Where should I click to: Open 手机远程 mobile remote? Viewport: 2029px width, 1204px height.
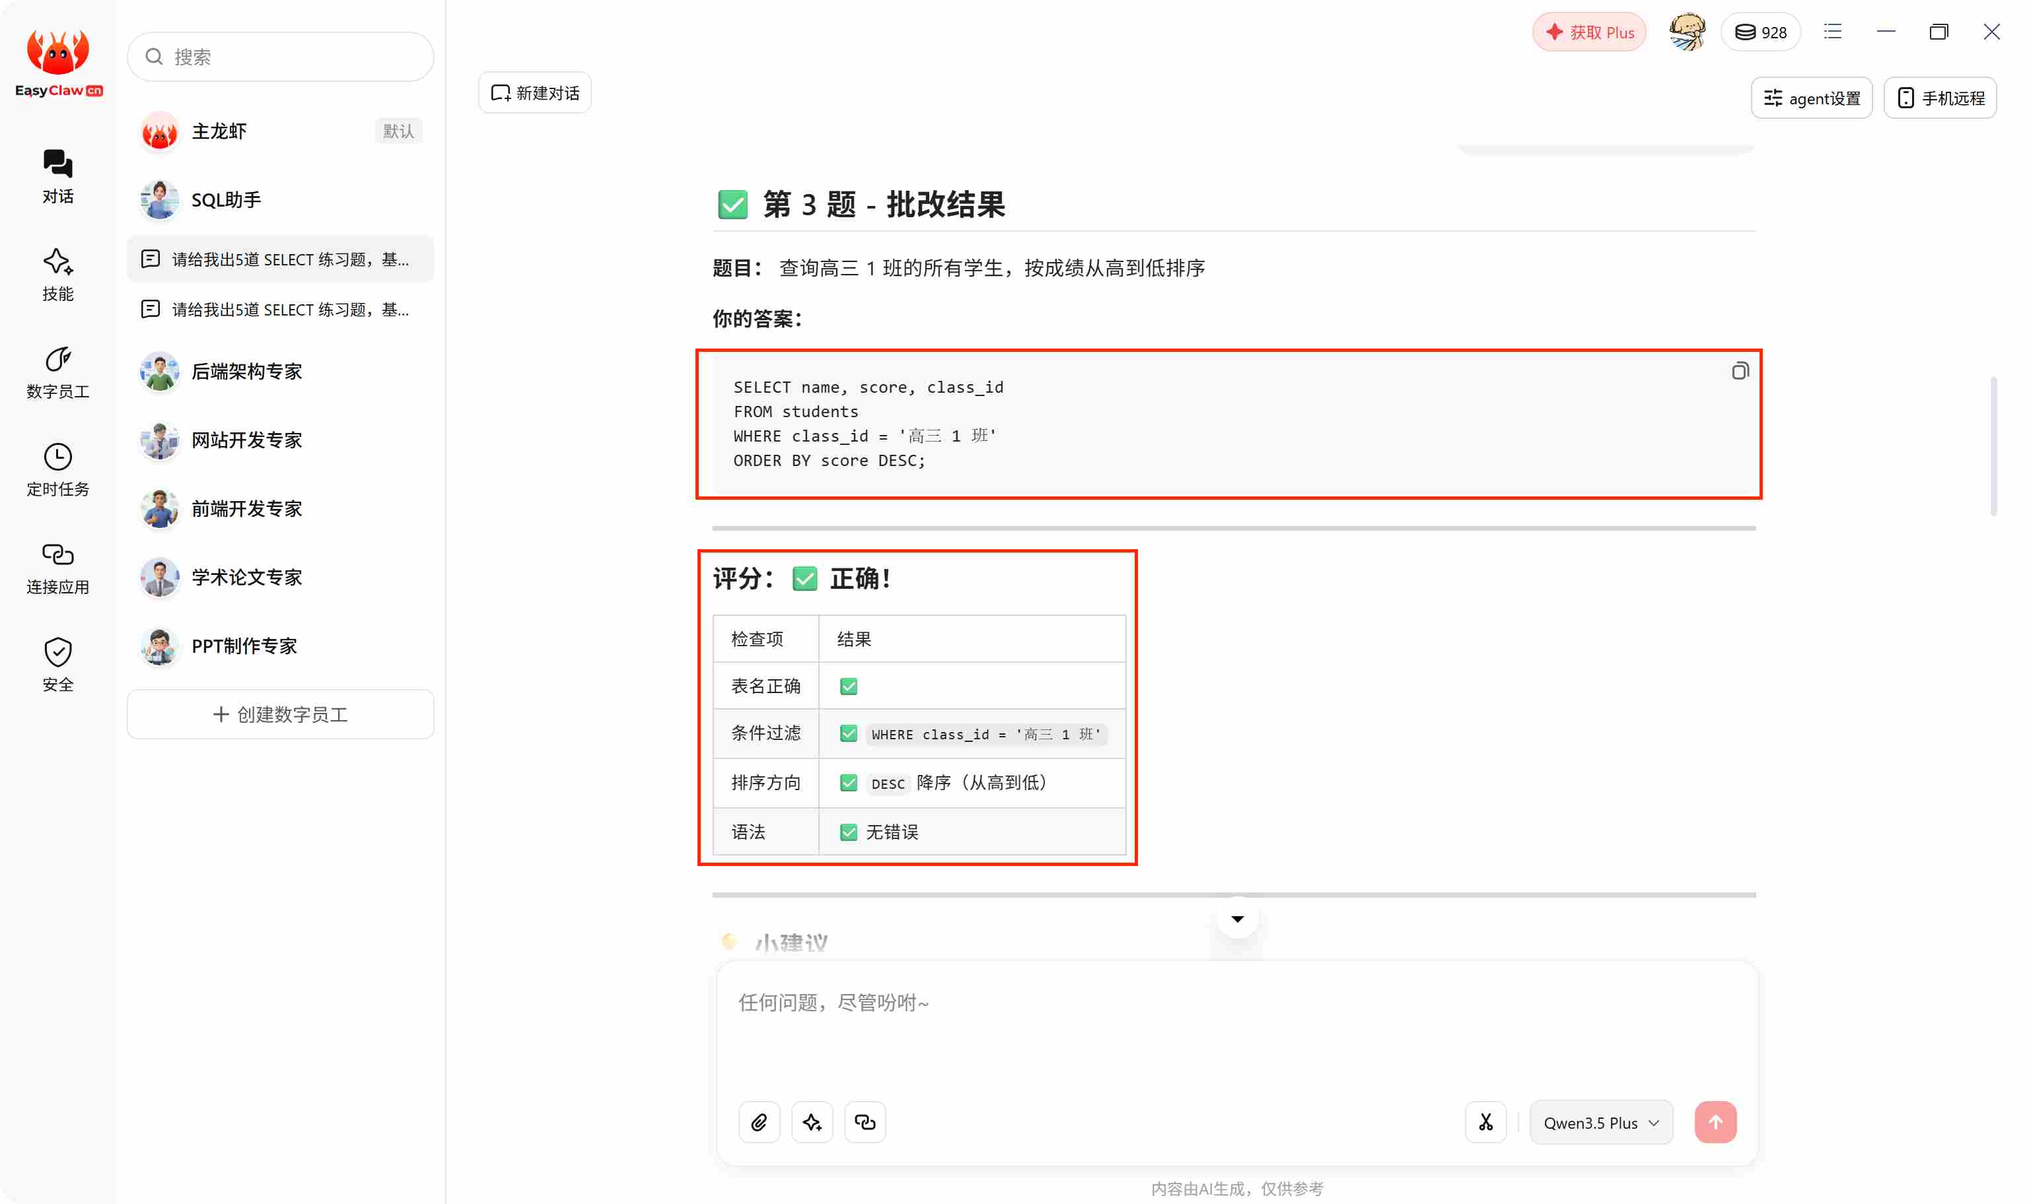pyautogui.click(x=1940, y=98)
